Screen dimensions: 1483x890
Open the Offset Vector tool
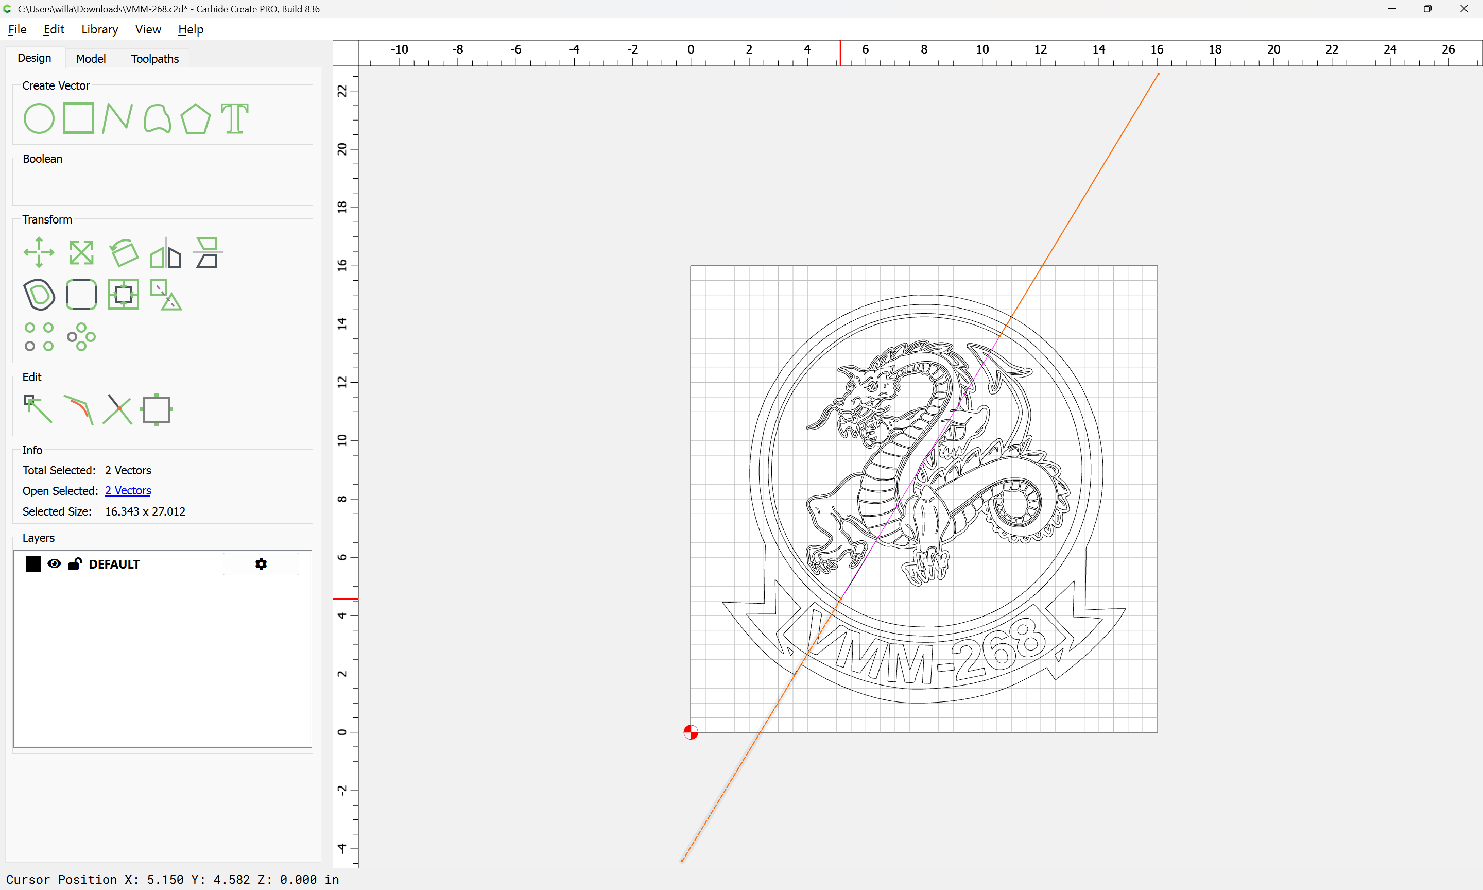coord(39,295)
